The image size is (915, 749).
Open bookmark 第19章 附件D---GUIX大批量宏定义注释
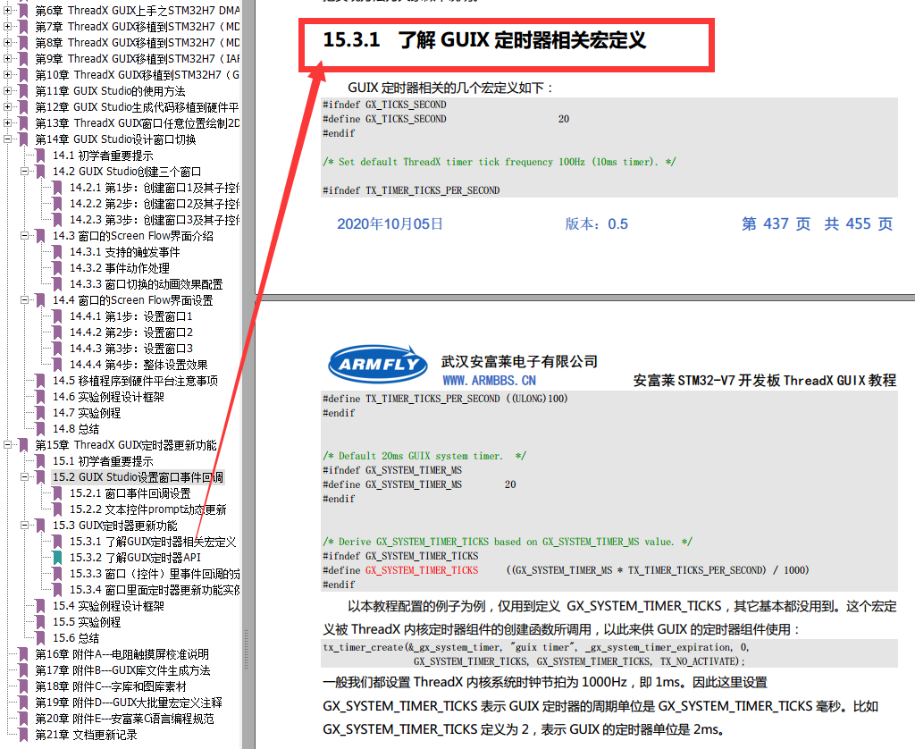pos(129,703)
